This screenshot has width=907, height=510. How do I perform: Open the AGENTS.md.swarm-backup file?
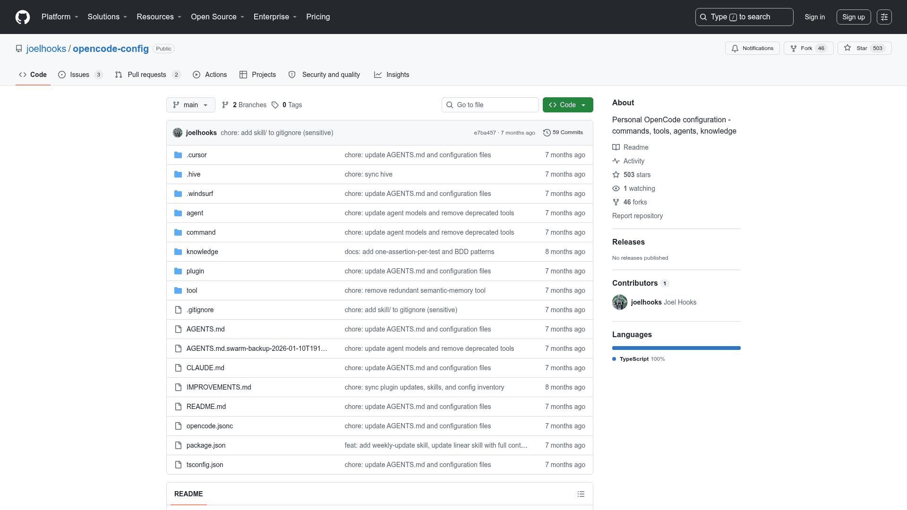257,348
